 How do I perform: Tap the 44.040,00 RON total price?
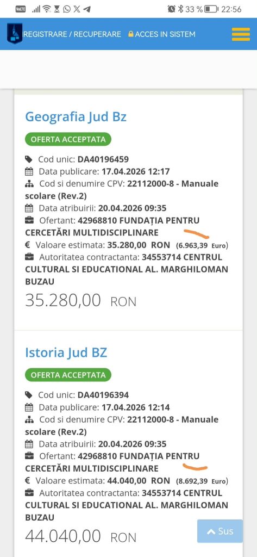80,536
